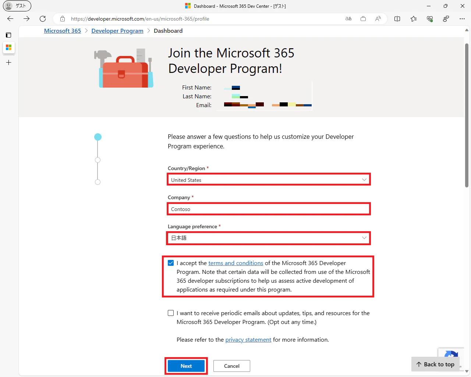
Task: Refresh the page with reload icon
Action: pos(43,19)
